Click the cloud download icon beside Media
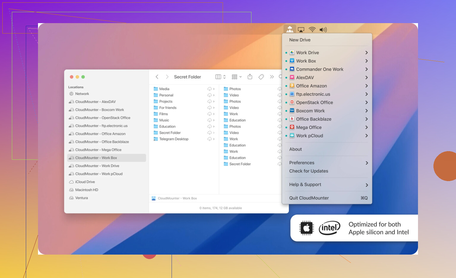 coord(210,89)
